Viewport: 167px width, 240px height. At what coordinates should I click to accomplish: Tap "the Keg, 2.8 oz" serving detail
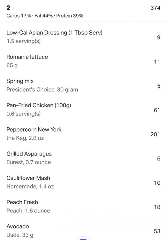tap(25, 138)
